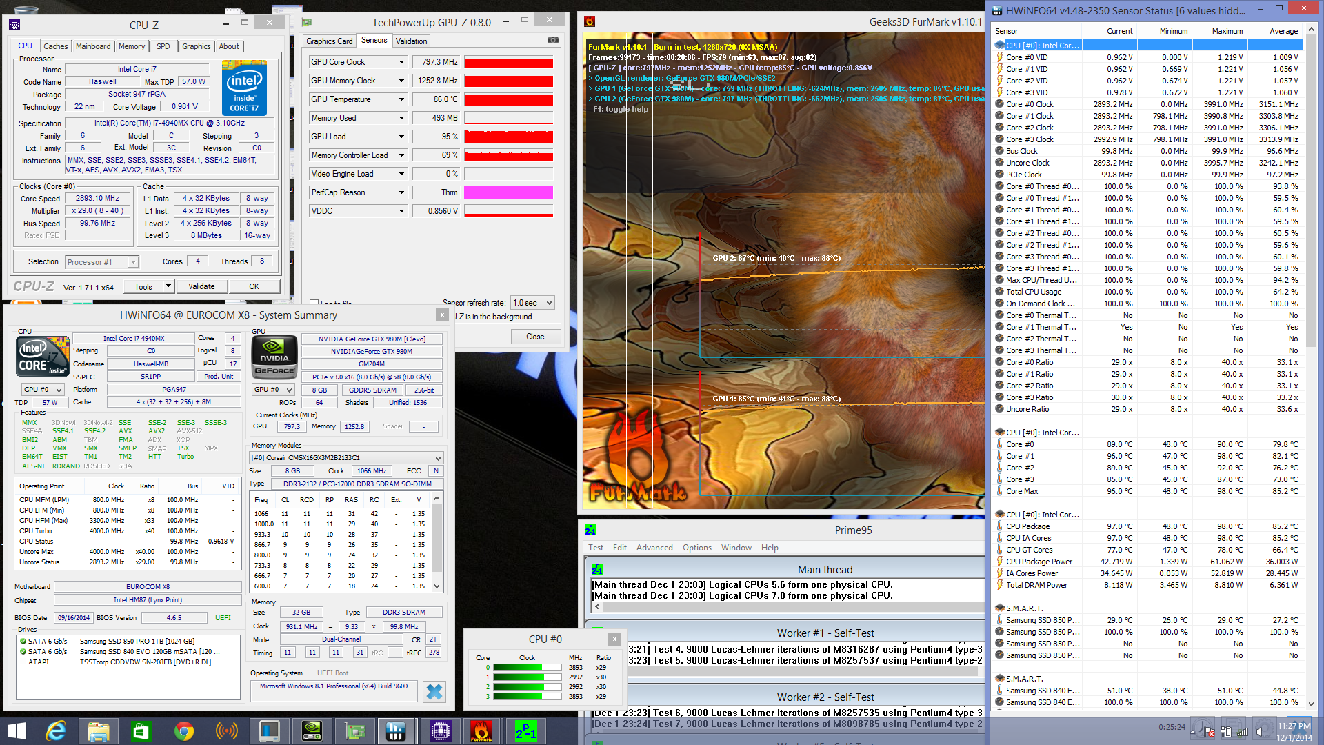This screenshot has width=1324, height=745.
Task: Launch Internet Explorer from the taskbar
Action: pos(55,731)
